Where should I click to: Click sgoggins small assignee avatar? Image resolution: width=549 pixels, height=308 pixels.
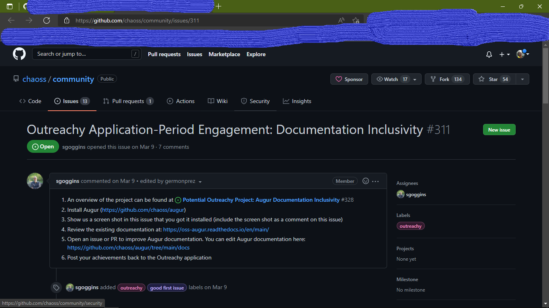[x=400, y=195]
